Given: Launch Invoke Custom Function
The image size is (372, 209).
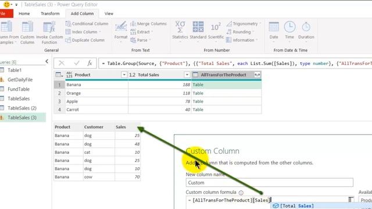Looking at the screenshot, I should tap(49, 33).
